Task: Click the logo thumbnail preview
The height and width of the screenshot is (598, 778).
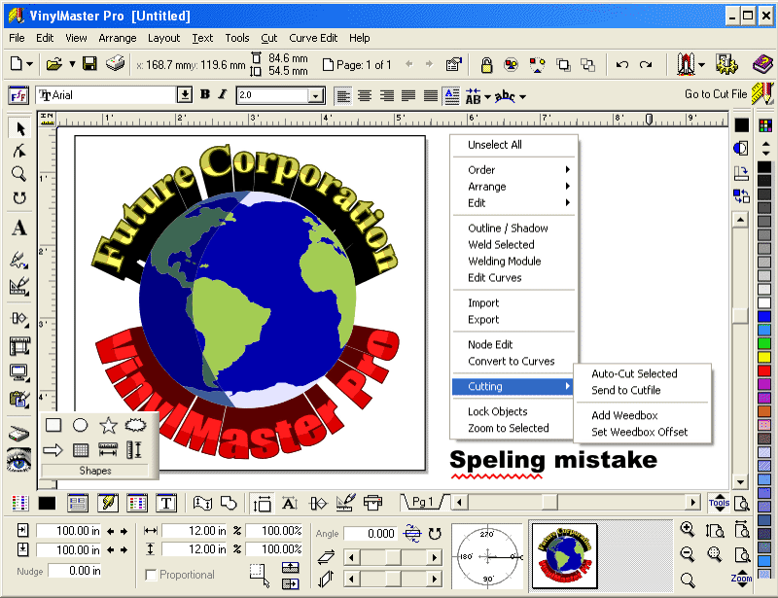Action: pyautogui.click(x=565, y=556)
